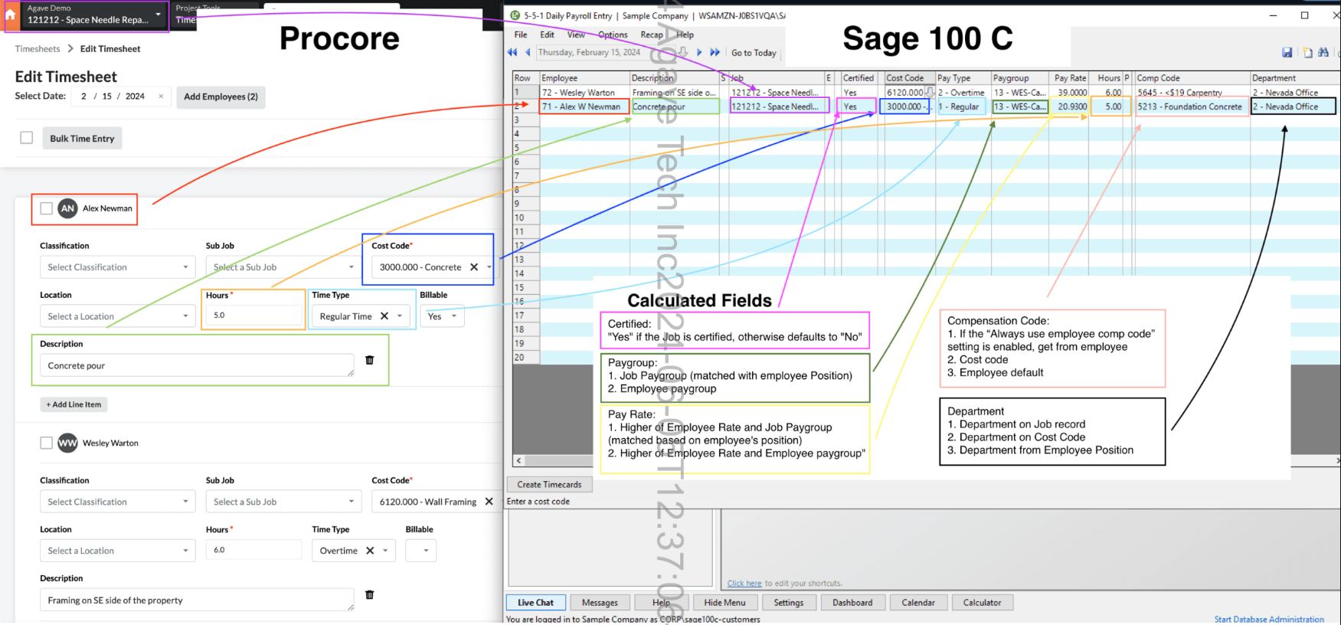The width and height of the screenshot is (1341, 625).
Task: Click Alex Newman's AN avatar
Action: (67, 208)
